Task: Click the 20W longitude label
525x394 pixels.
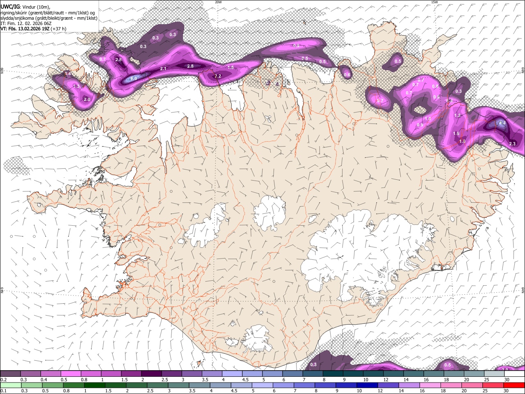Action: pos(218,2)
